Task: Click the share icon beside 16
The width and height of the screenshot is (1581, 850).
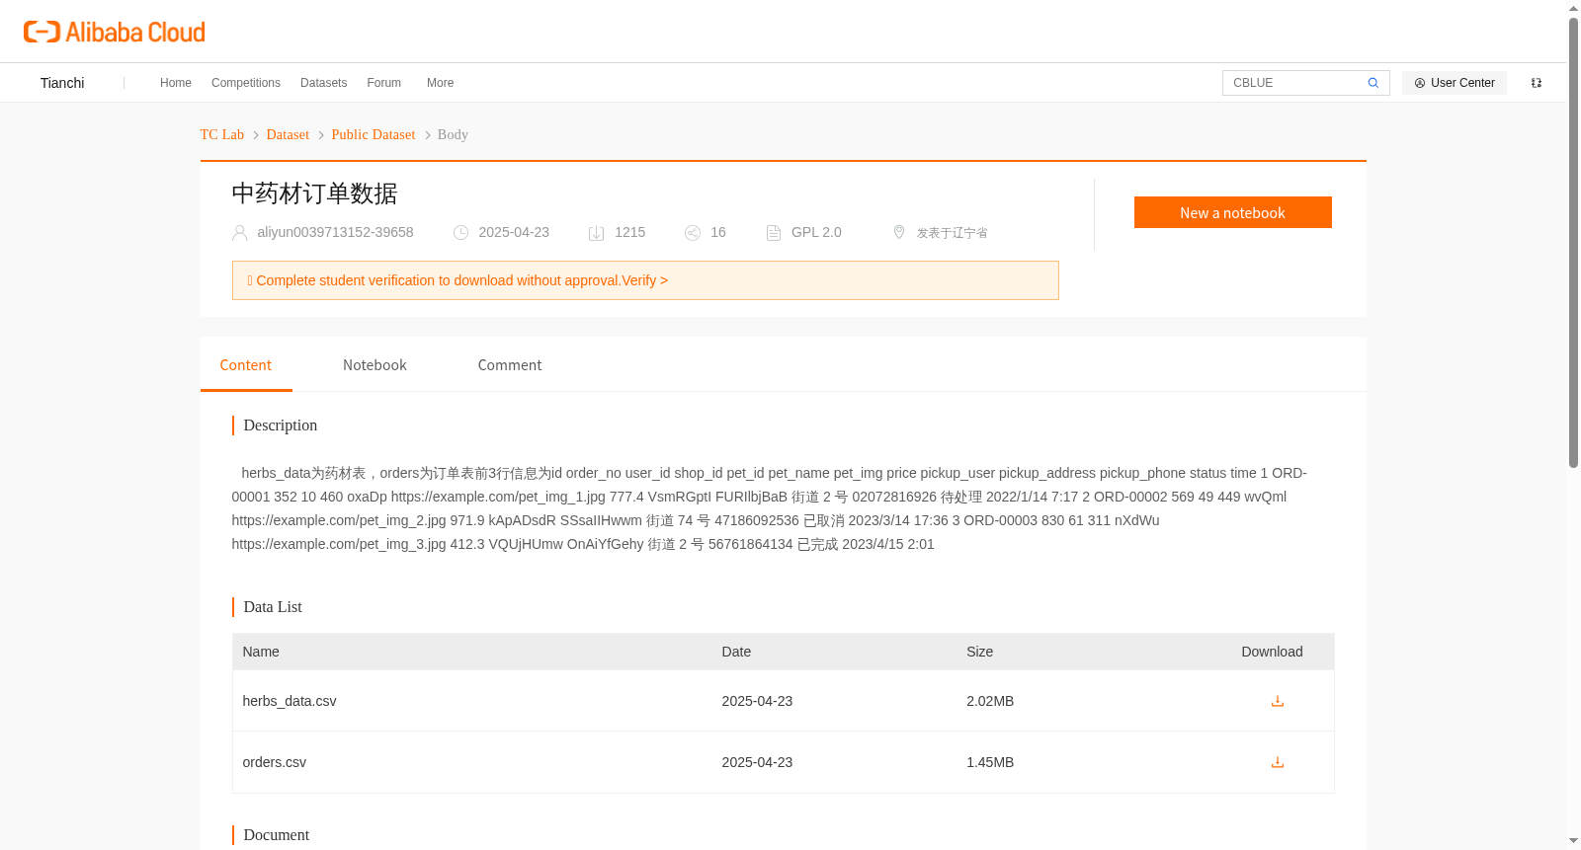Action: 693,233
